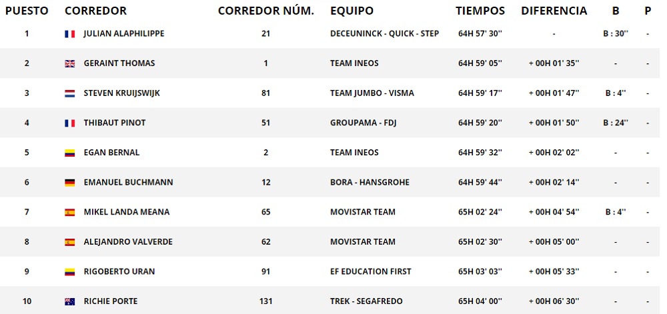667x314 pixels.
Task: Sort by the PUESTO column header
Action: (x=26, y=11)
